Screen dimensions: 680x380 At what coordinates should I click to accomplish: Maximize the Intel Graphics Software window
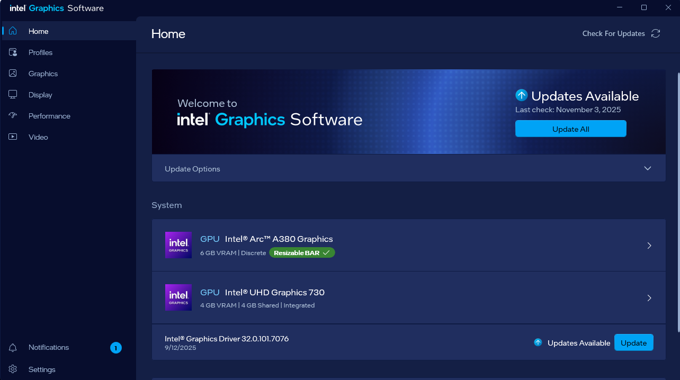[x=644, y=7]
